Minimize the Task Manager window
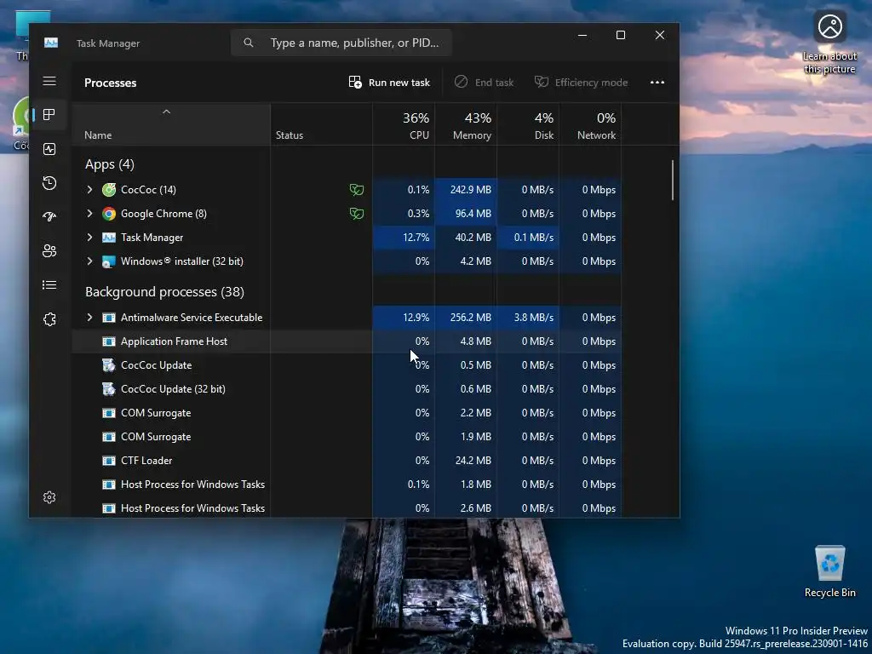The height and width of the screenshot is (654, 872). 582,35
